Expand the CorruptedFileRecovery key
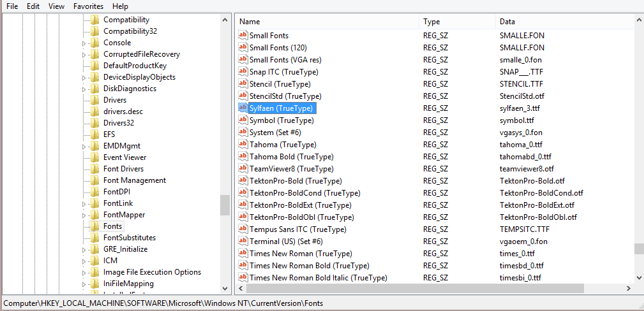This screenshot has width=644, height=311. [x=84, y=55]
